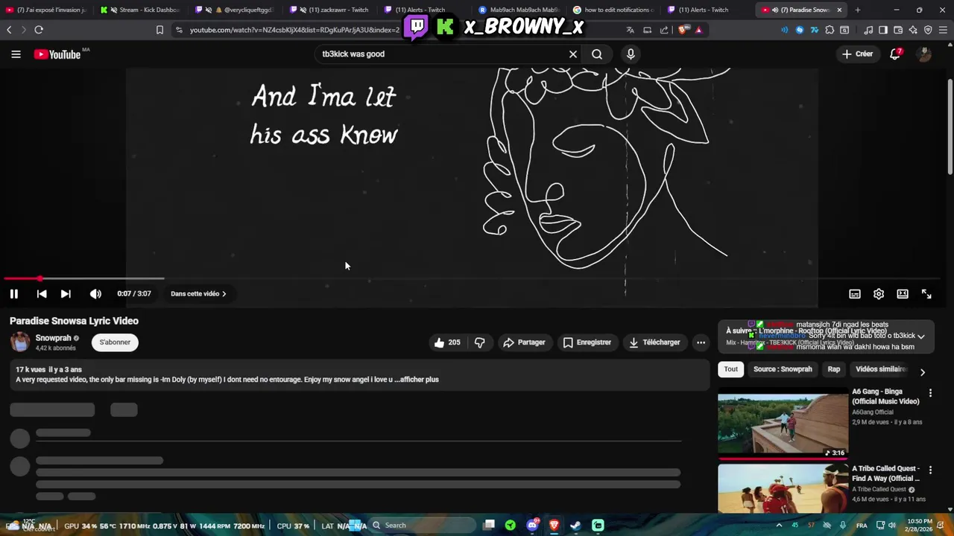Open A6 Gang Binga video options
Screen dimensions: 954x536
click(x=930, y=393)
